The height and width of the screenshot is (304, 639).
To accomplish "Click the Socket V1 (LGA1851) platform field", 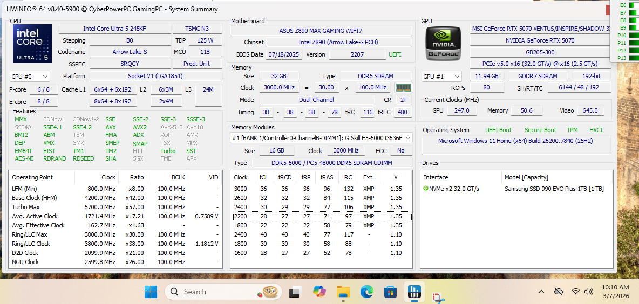I will click(x=155, y=76).
